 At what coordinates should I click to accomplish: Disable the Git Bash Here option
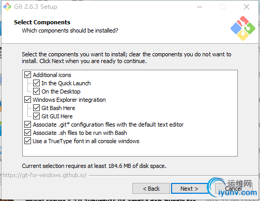click(36, 108)
